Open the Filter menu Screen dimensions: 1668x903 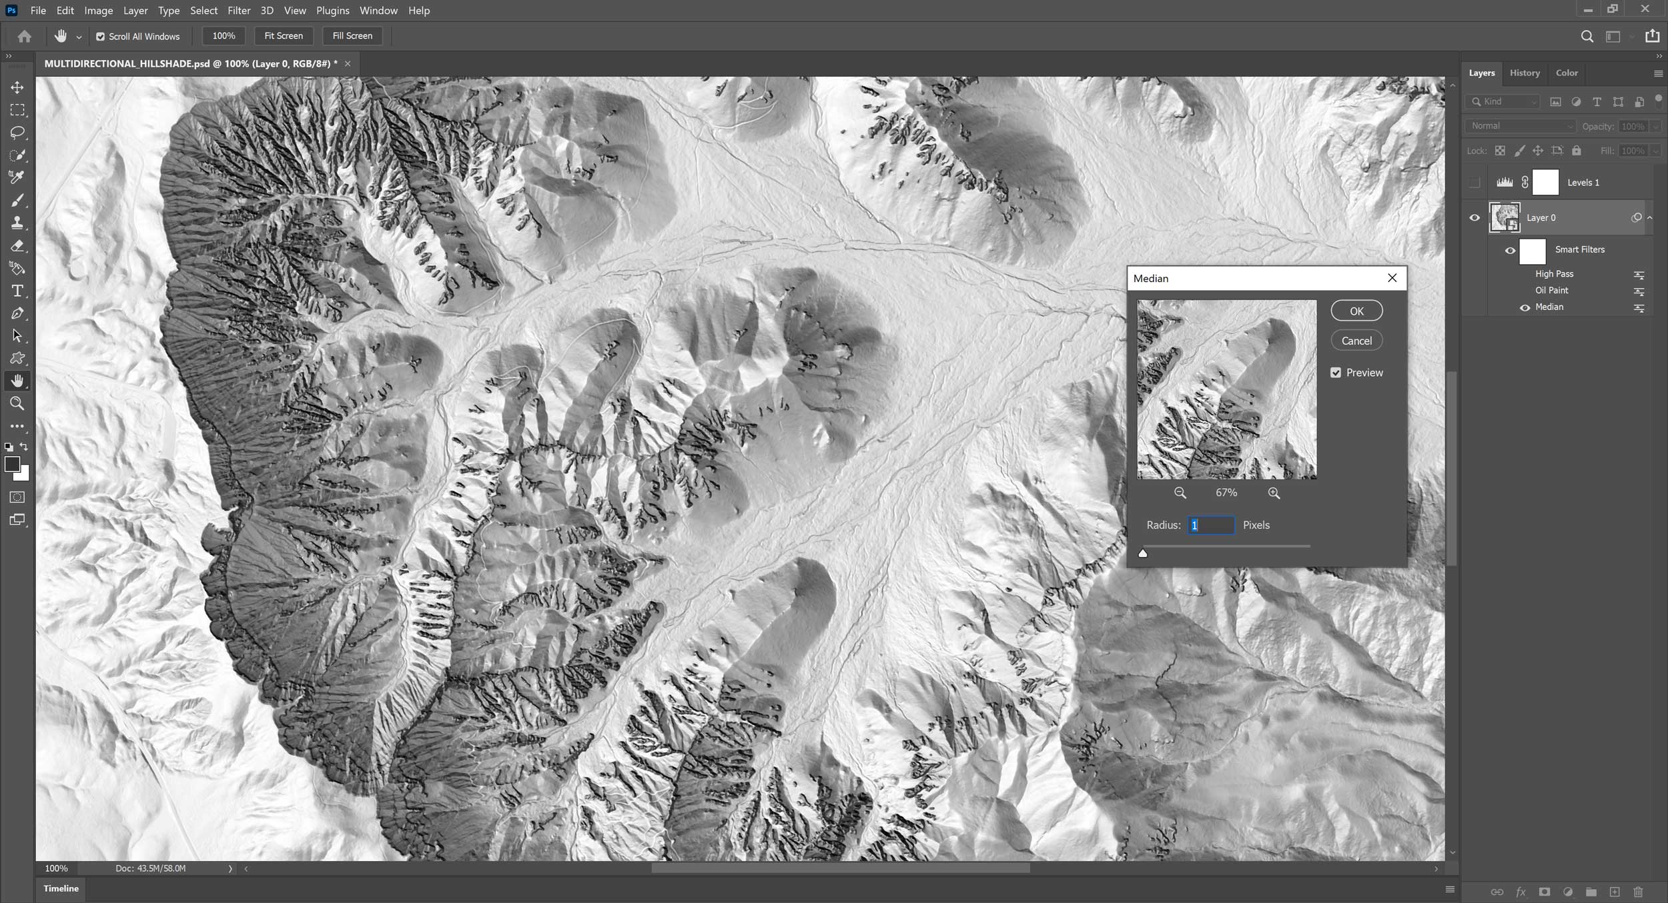pyautogui.click(x=238, y=11)
